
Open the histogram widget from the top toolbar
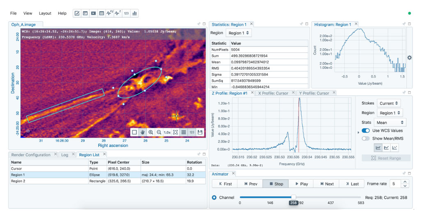coord(134,14)
